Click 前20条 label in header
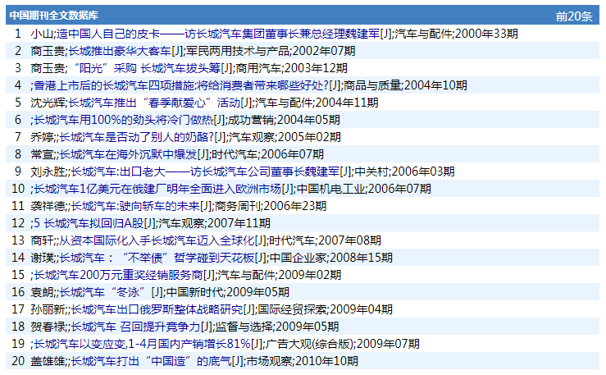Viewport: 606px width, 375px height. point(574,16)
